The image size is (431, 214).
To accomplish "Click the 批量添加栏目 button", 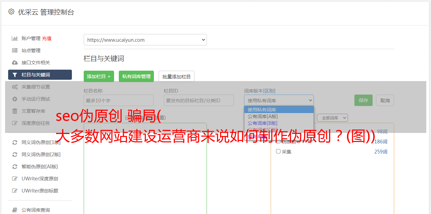I will [177, 76].
